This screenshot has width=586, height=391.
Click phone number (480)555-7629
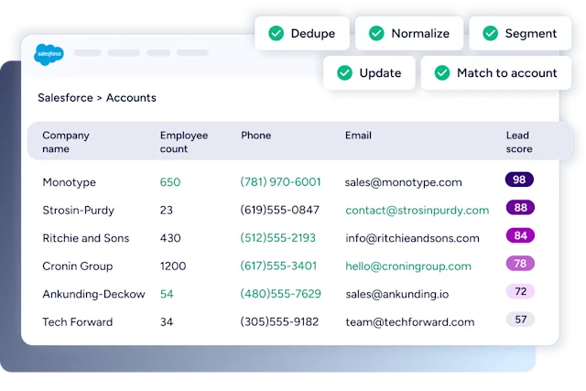point(280,294)
